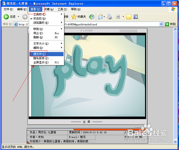Viewport: 179px width, 150px height.
Task: Open the Back button history dropdown arrow
Action: tap(19, 16)
